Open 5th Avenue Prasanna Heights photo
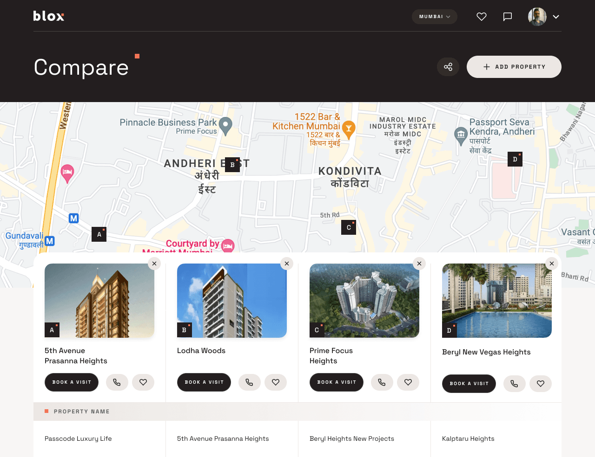 pos(99,301)
